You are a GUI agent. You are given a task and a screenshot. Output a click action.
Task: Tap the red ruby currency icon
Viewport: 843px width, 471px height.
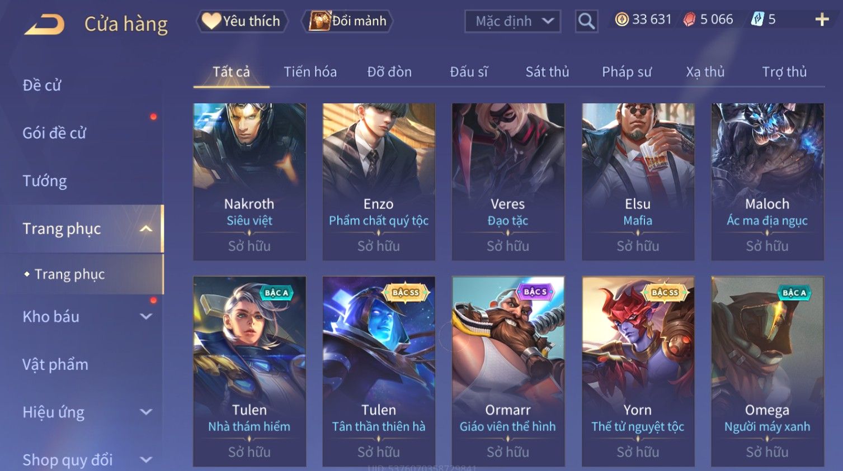[689, 20]
